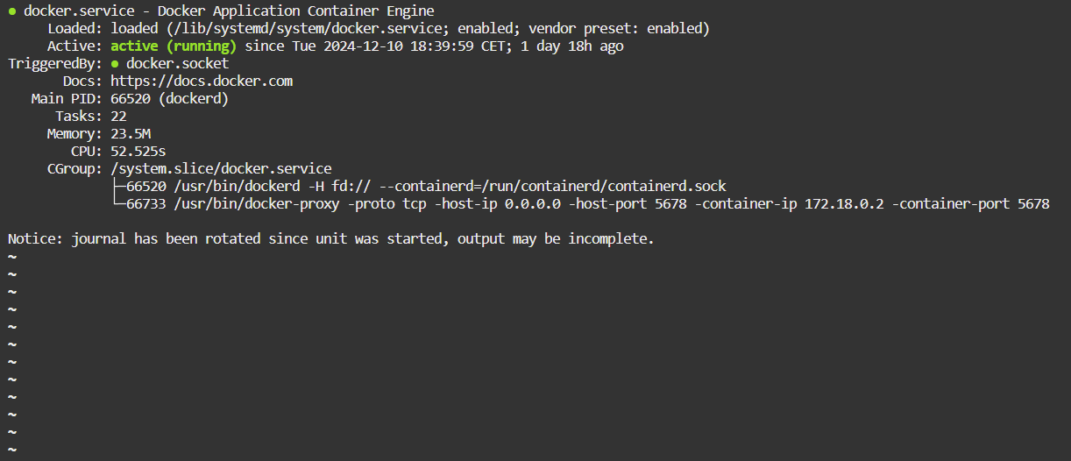Click the green status dot beside docker.service

pyautogui.click(x=12, y=11)
